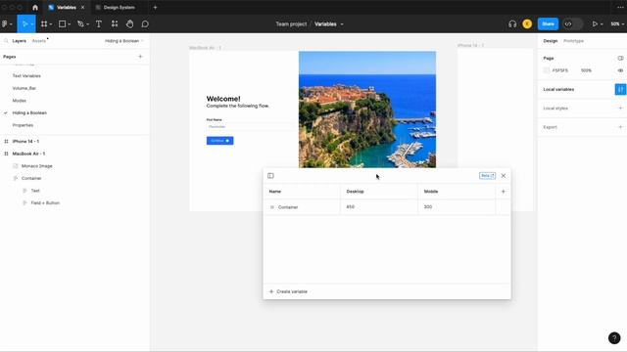Select the Monaco Image layer
627x352 pixels.
coord(37,166)
